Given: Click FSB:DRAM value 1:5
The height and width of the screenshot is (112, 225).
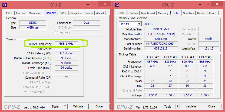Looking at the screenshot, I should 67,48.
